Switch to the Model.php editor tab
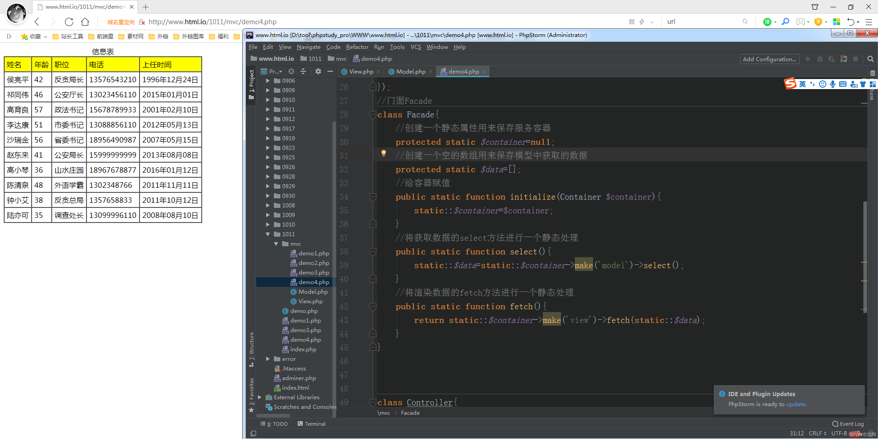This screenshot has width=878, height=439. click(x=411, y=72)
